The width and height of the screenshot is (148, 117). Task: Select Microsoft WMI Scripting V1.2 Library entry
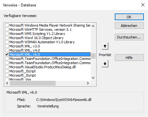point(37,34)
